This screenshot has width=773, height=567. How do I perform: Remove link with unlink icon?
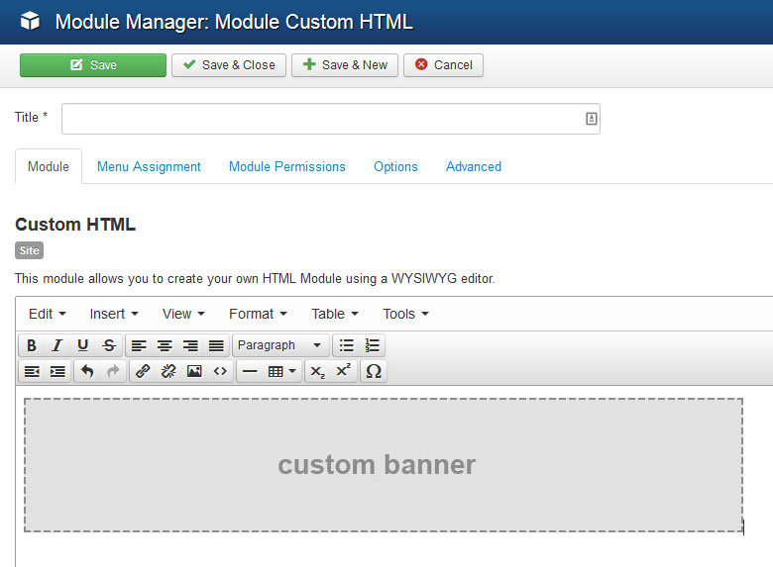pyautogui.click(x=168, y=371)
